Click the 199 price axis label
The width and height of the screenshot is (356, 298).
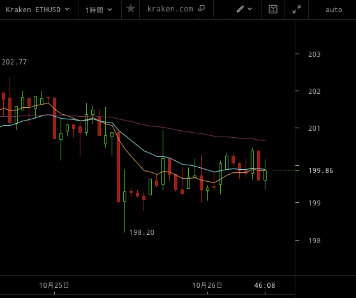tap(315, 203)
